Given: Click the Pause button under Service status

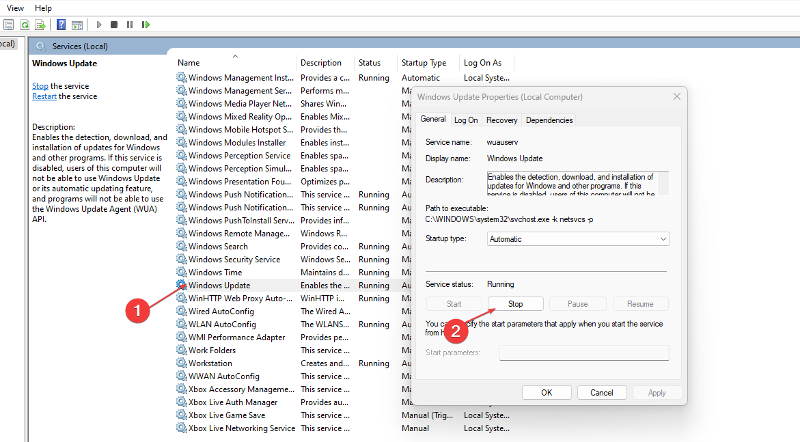Looking at the screenshot, I should coord(577,304).
